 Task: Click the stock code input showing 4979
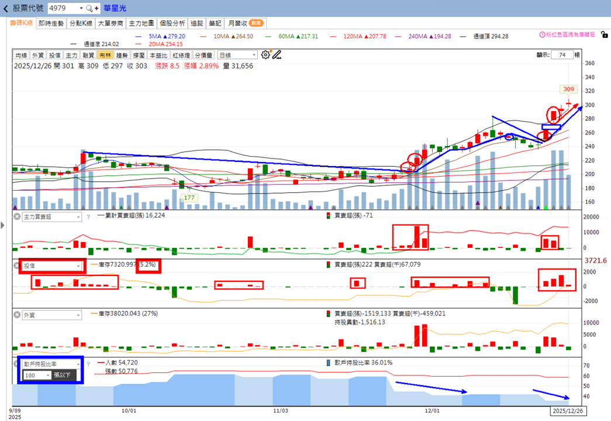[64, 8]
